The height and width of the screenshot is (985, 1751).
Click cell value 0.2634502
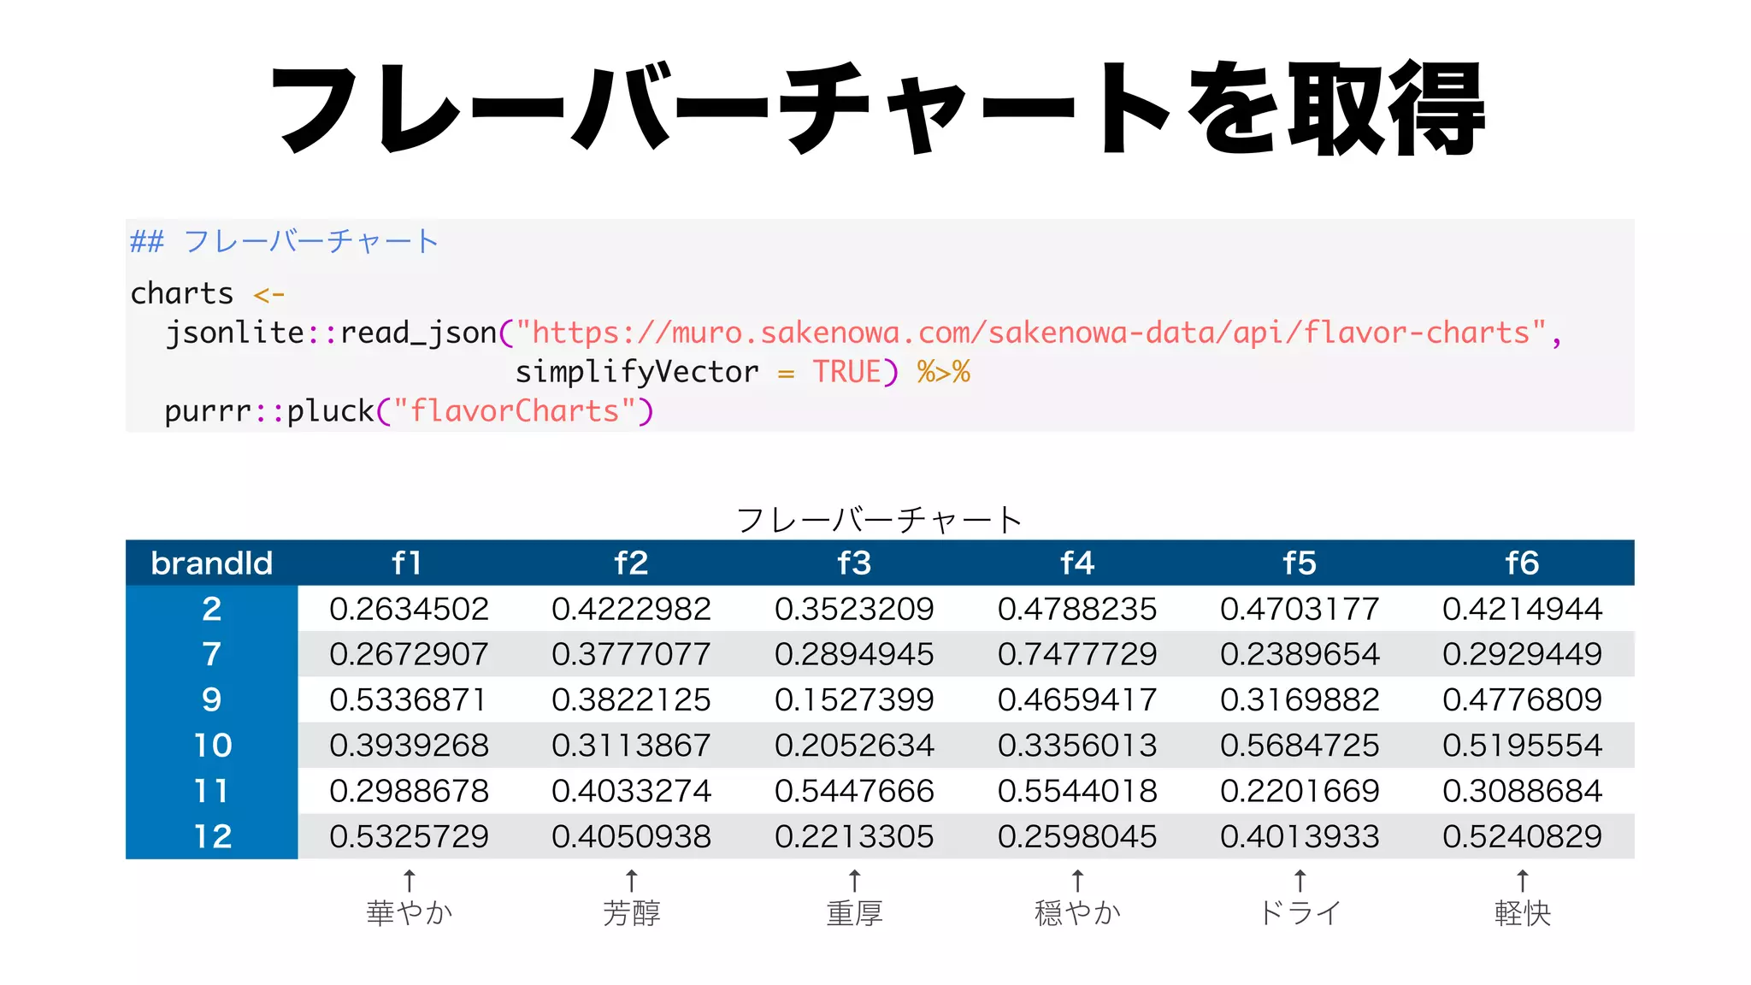click(409, 609)
